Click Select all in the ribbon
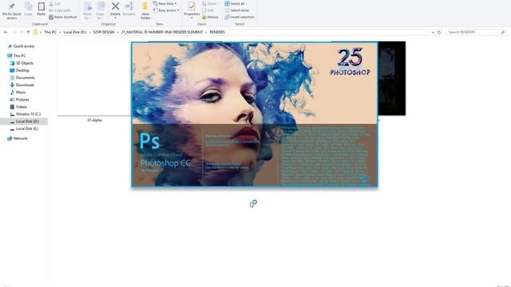This screenshot has height=287, width=511. click(235, 3)
